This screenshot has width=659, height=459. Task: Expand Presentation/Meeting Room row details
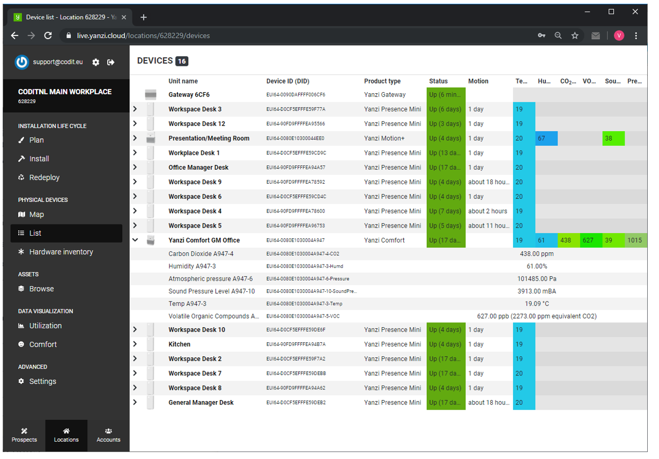pos(135,138)
